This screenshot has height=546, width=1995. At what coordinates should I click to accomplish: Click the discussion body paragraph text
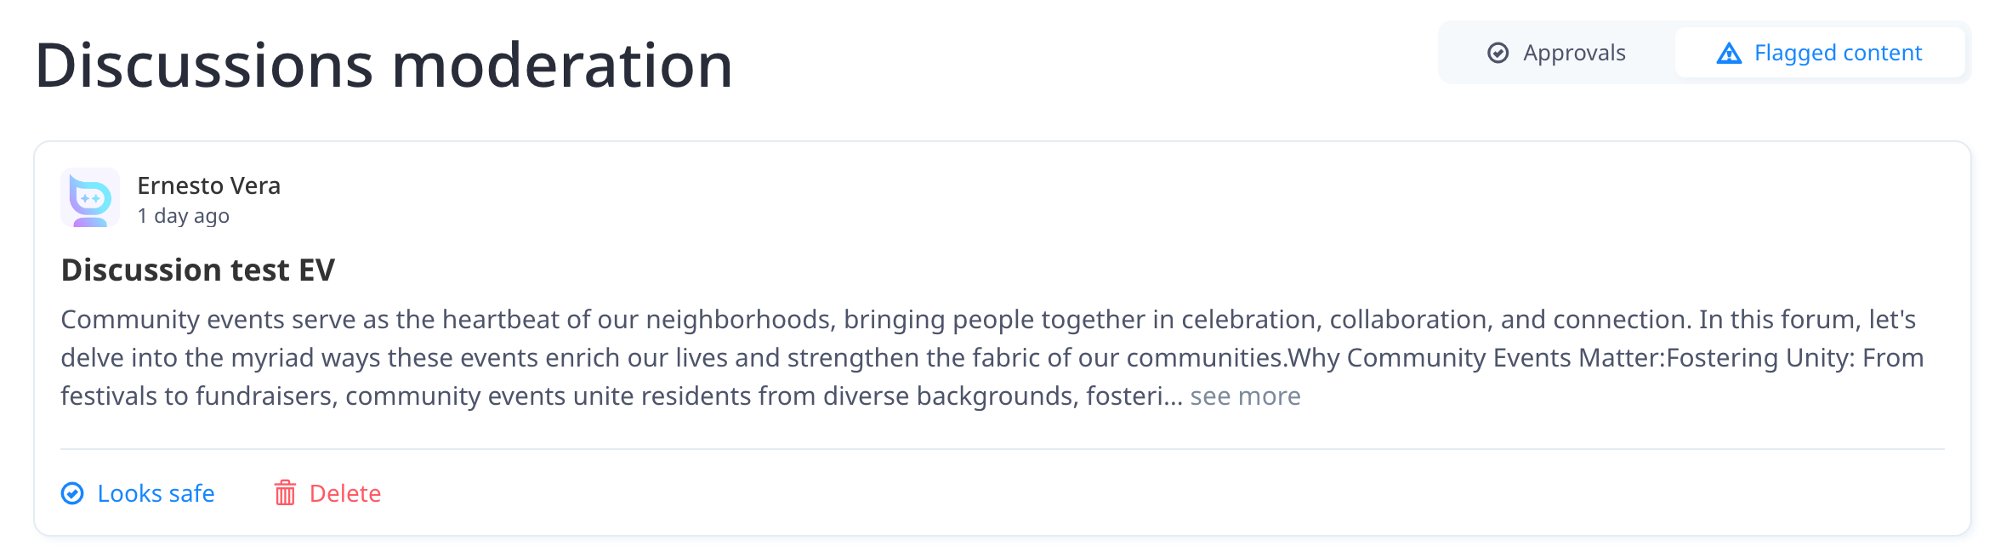point(992,358)
